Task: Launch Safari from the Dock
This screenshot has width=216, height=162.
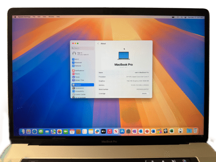Action: (35, 131)
